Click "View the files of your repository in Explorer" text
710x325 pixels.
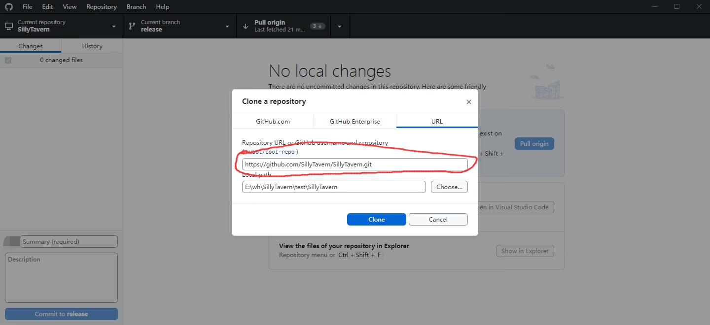pyautogui.click(x=344, y=246)
